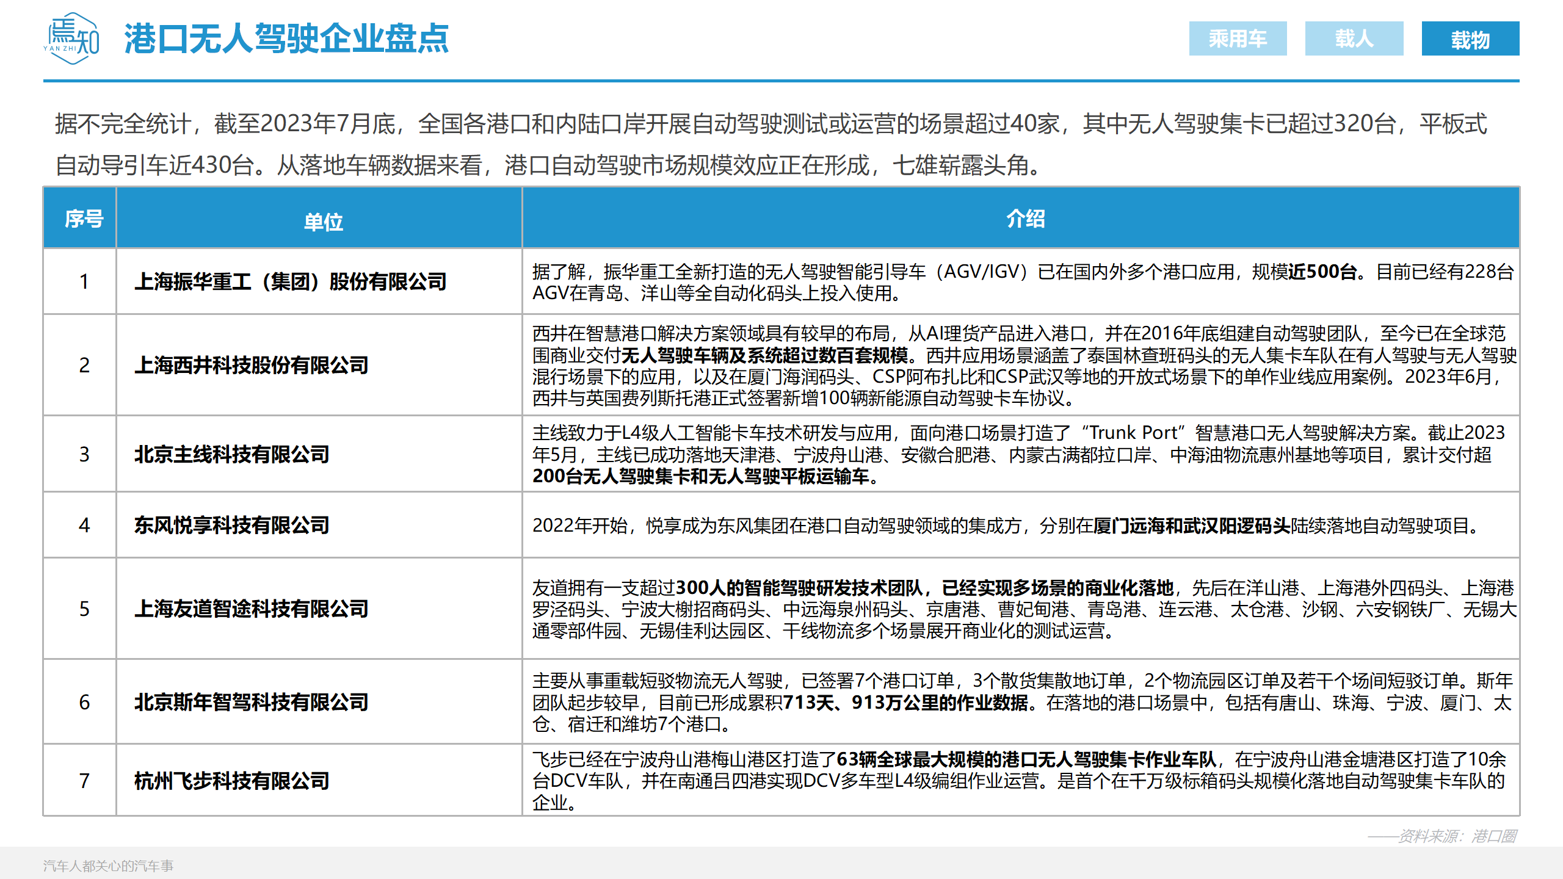Viewport: 1563px width, 879px height.
Task: Click row number 2 cell
Action: tap(80, 365)
